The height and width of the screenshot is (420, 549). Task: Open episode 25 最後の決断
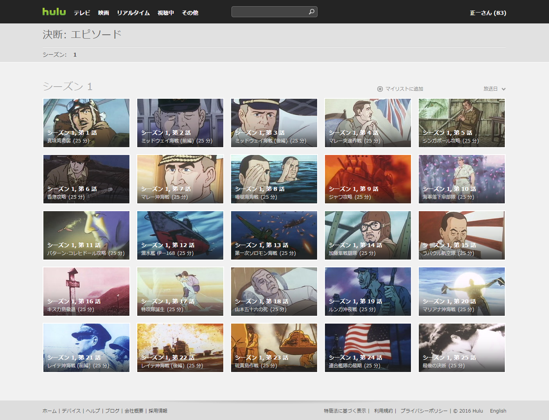[462, 348]
